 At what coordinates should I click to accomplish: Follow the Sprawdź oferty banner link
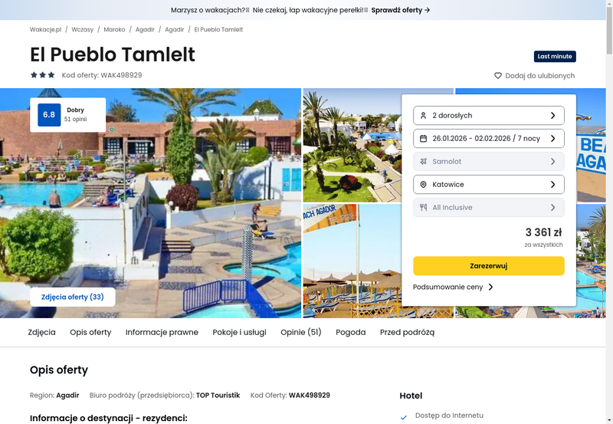[x=400, y=10]
